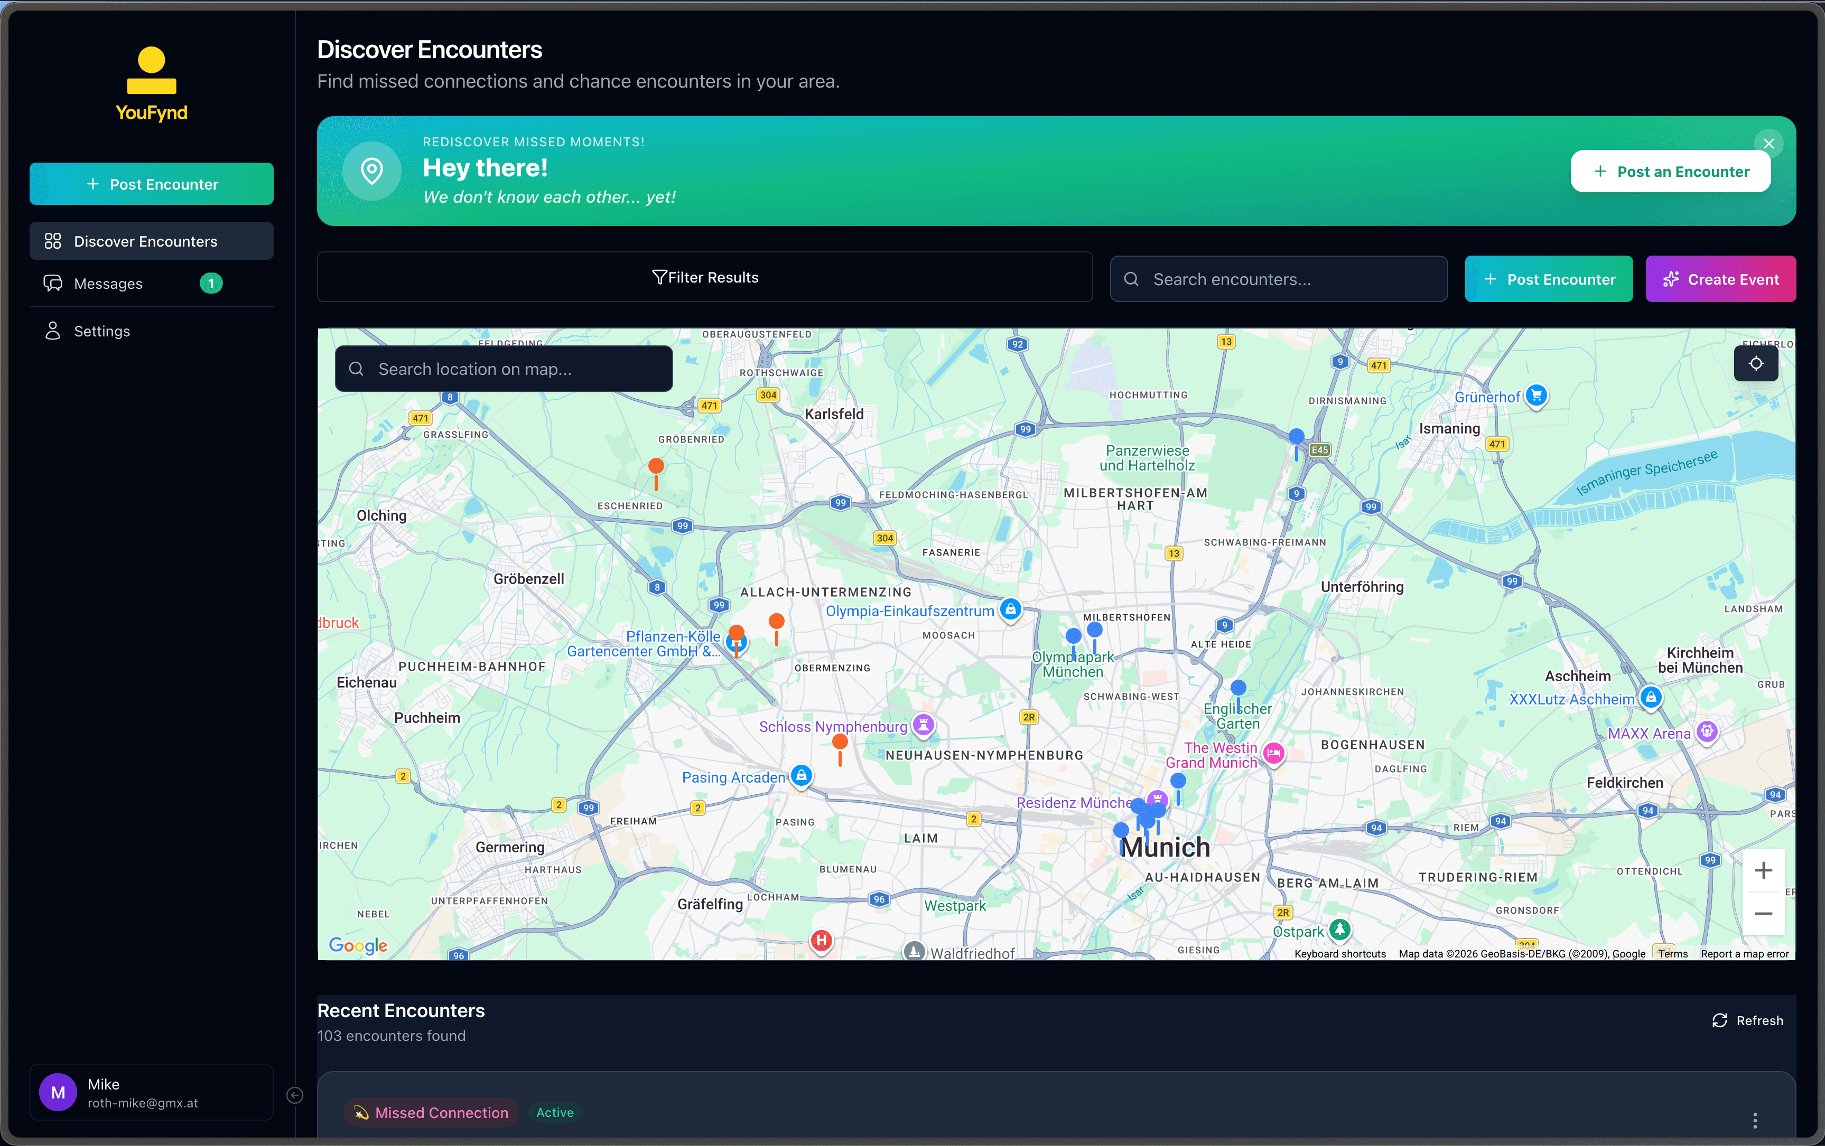Open the encounter card options menu

click(1755, 1120)
